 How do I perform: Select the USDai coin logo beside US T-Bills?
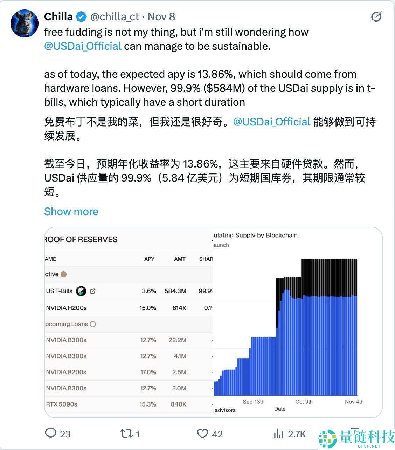81,291
